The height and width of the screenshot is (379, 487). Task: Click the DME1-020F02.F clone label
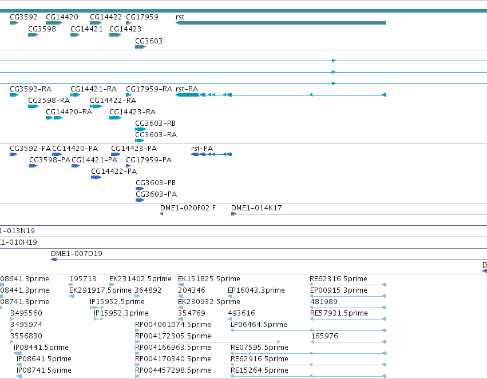tap(188, 209)
